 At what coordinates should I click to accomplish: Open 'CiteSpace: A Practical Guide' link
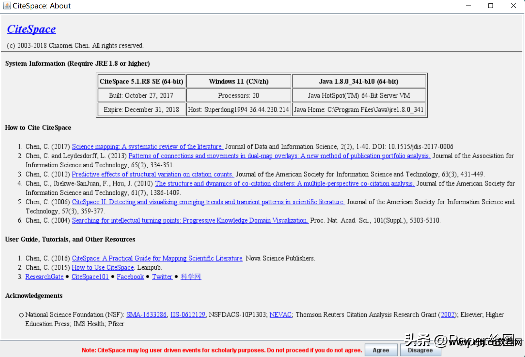[157, 258]
